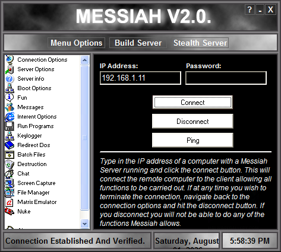This screenshot has height=252, width=281.
Task: Open Connection Options in the list
Action: coord(42,60)
